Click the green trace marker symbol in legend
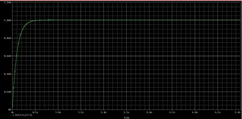242x119 pixels. click(x=13, y=115)
